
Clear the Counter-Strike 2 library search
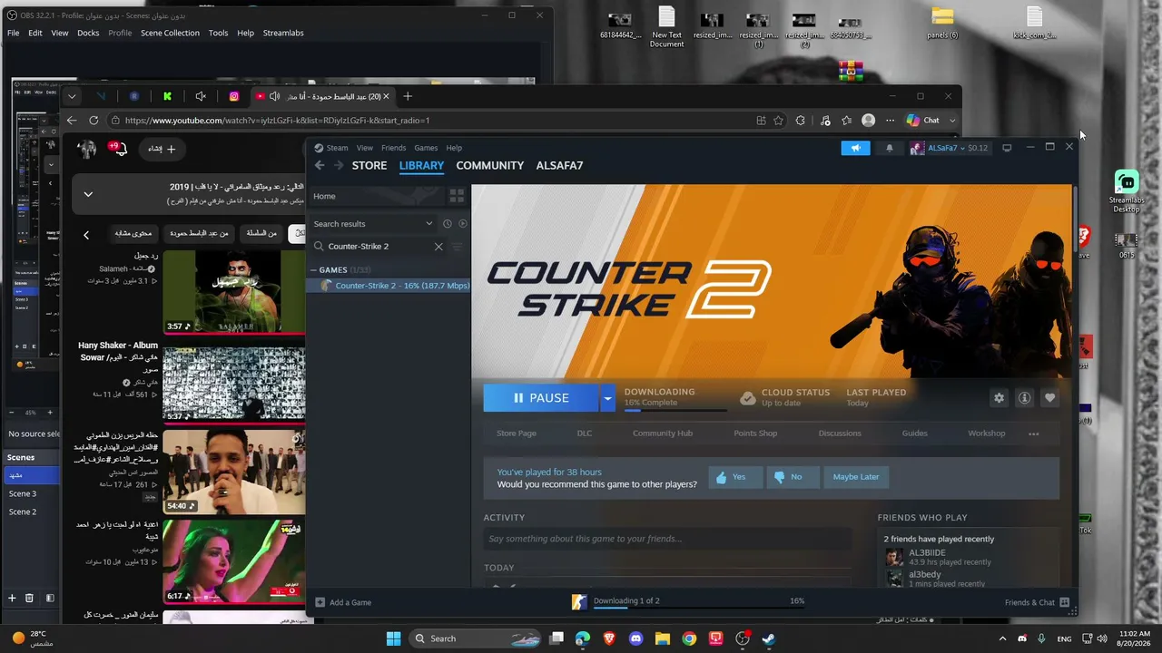(x=438, y=247)
